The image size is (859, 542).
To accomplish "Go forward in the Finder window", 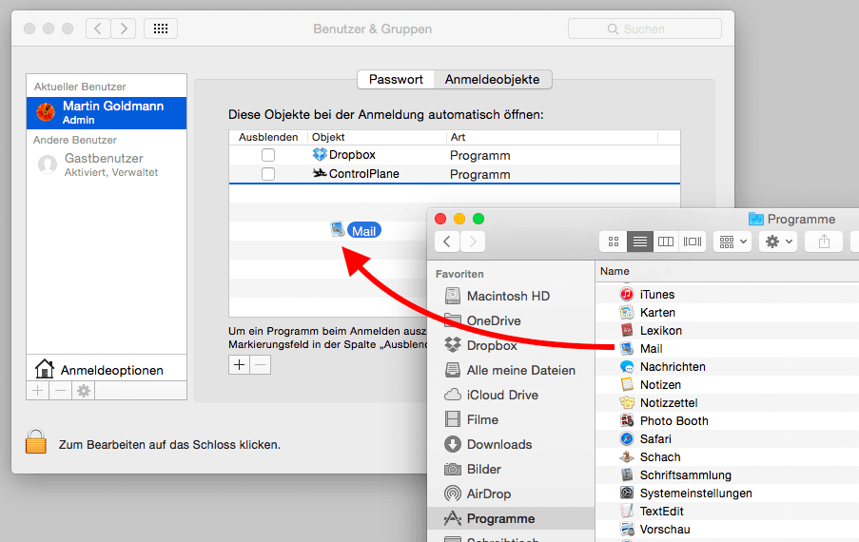I will click(x=473, y=242).
